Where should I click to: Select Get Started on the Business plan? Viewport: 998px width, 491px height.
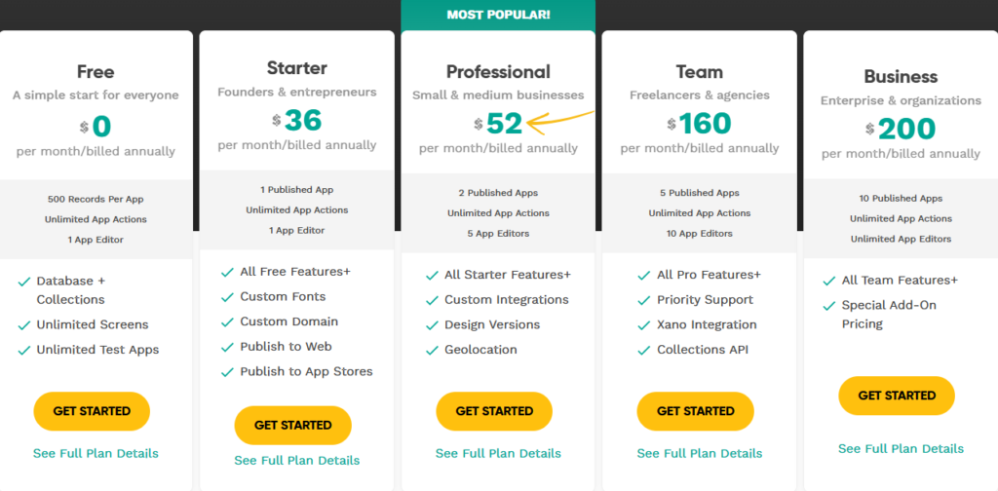point(897,396)
